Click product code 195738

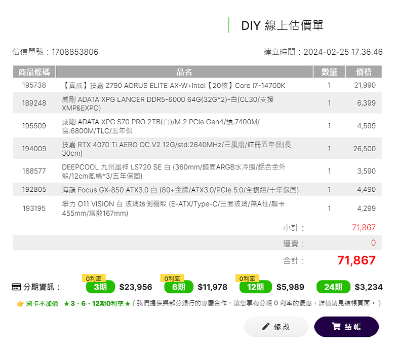34,85
